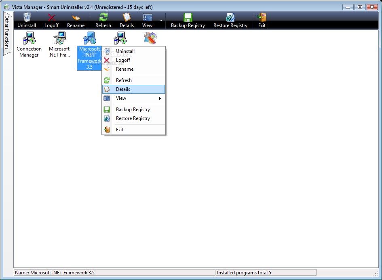Select the Connection Manager program icon
The width and height of the screenshot is (382, 280).
coord(29,38)
